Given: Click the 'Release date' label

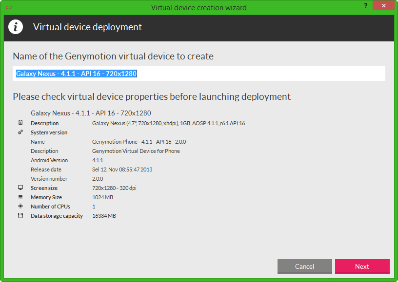Looking at the screenshot, I should pos(46,169).
